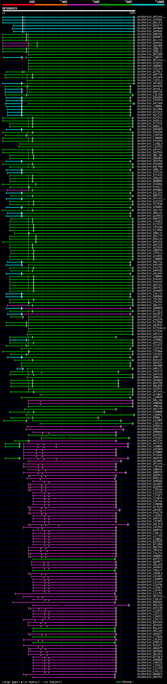
Task: Click the green alignment bar for UniRef100_P96107
Action: point(74,570)
